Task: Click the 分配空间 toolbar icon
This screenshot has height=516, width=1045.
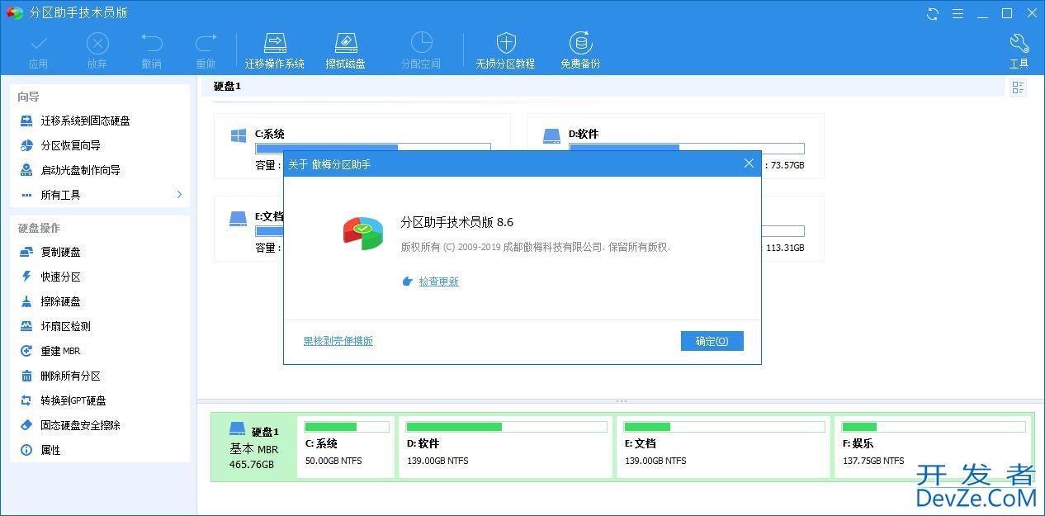Action: tap(421, 51)
